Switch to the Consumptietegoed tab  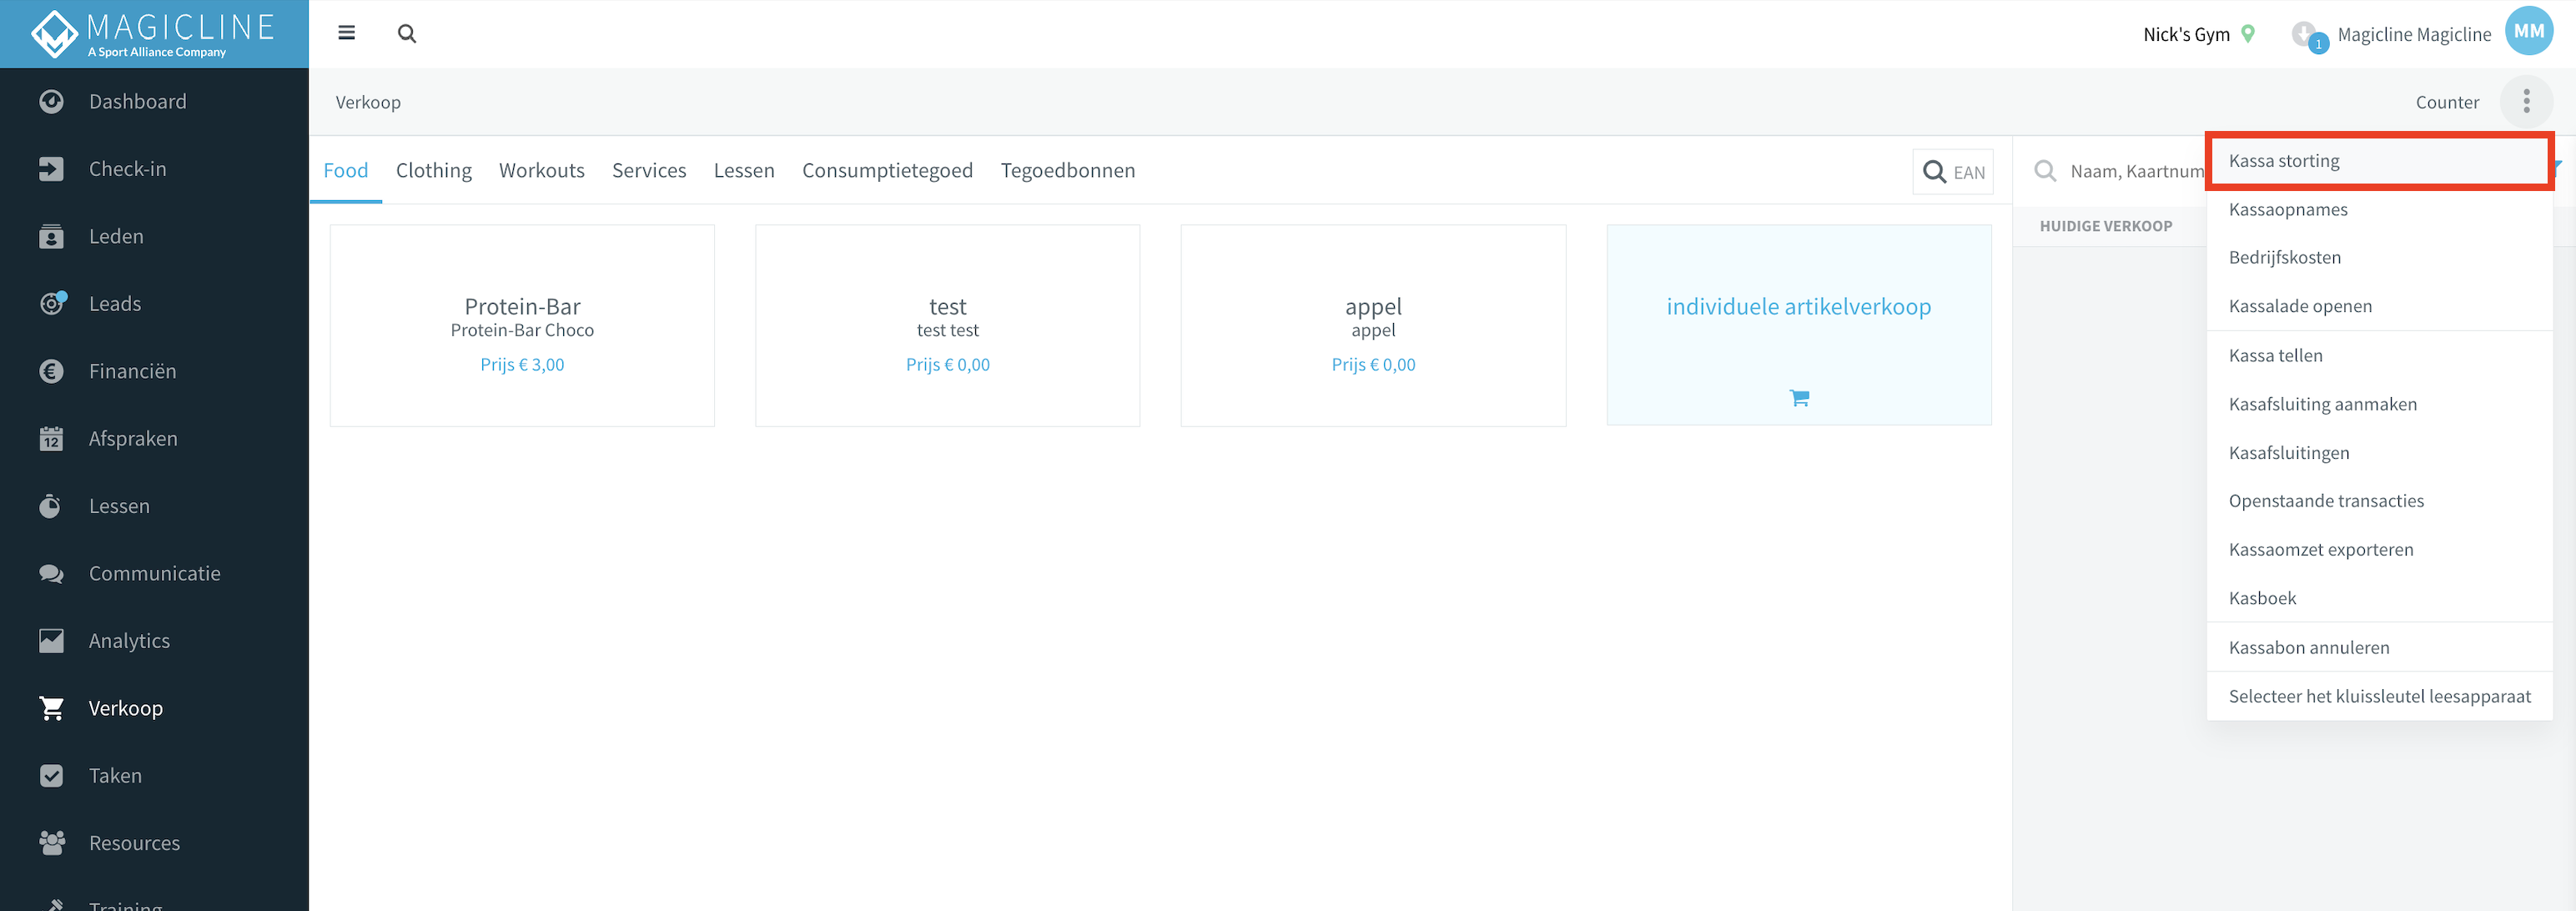[x=887, y=170]
